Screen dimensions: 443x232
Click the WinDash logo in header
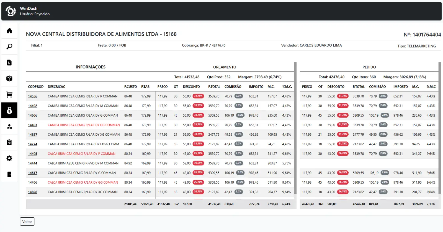pos(11,11)
